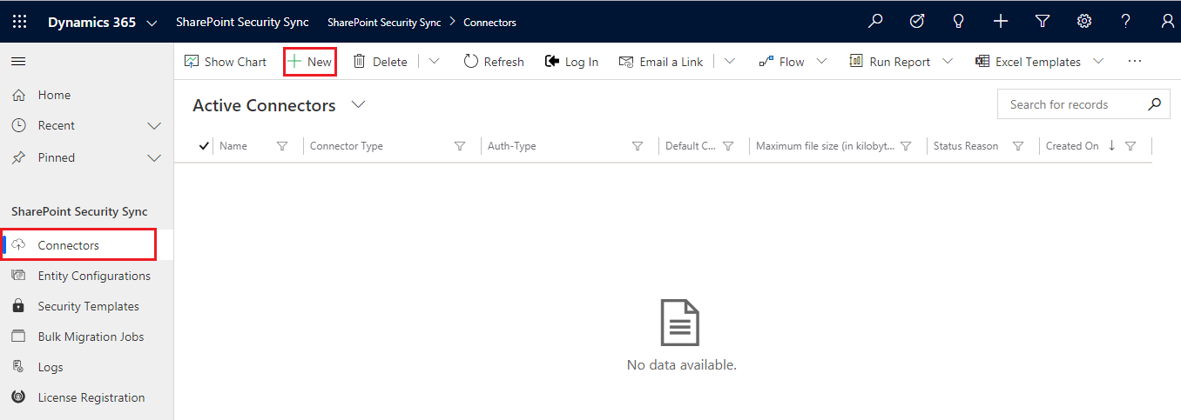The width and height of the screenshot is (1181, 420).
Task: Open the task flow target icon
Action: [917, 22]
